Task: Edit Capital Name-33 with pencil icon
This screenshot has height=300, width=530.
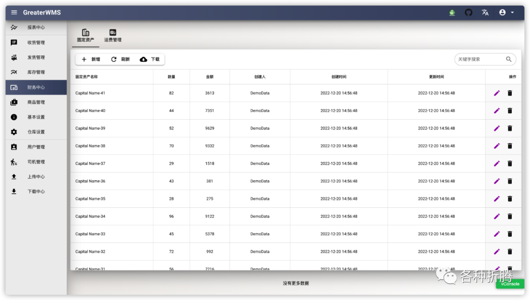Action: 497,234
